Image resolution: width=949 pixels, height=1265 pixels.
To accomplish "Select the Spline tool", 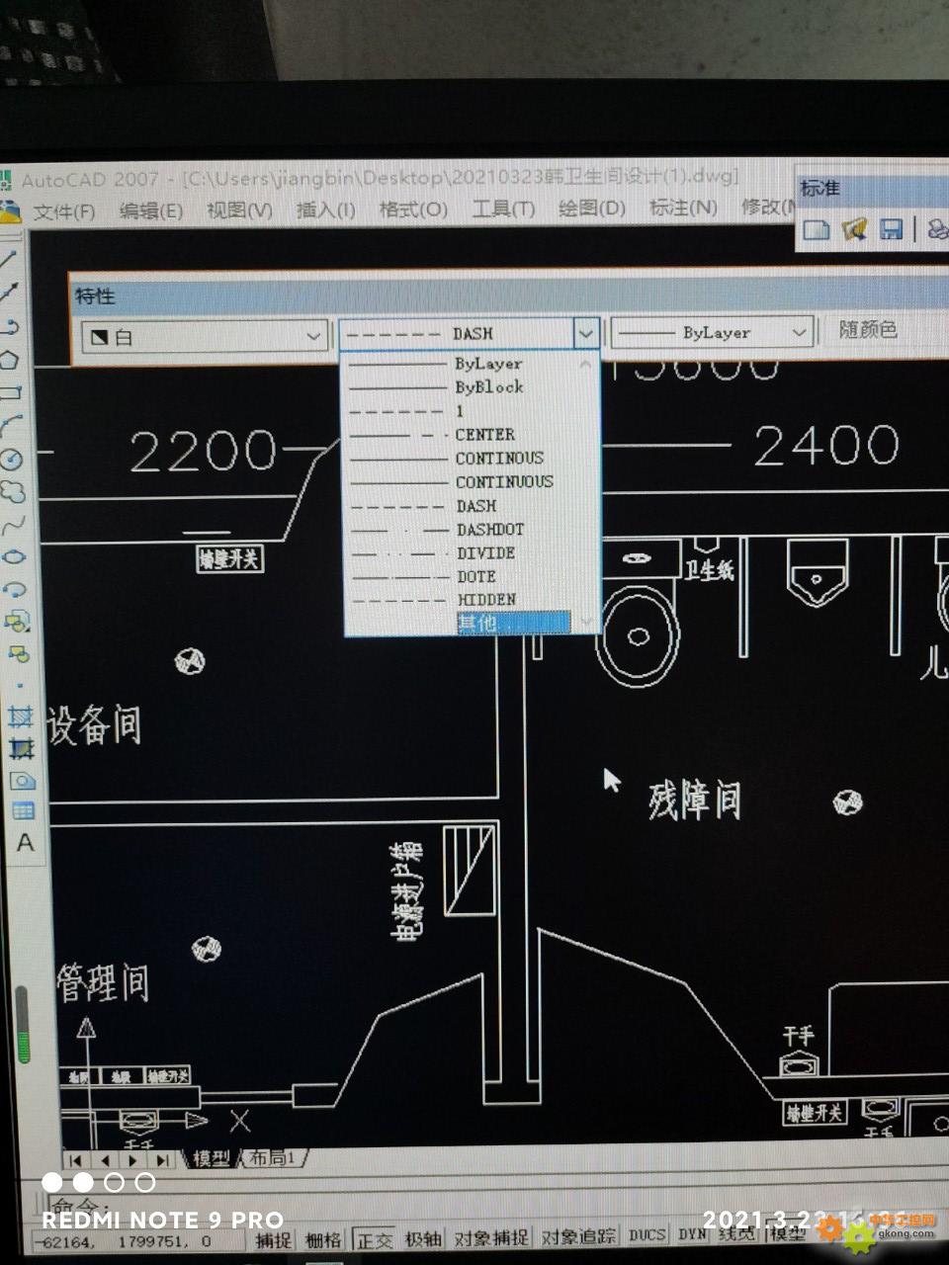I will (x=13, y=525).
